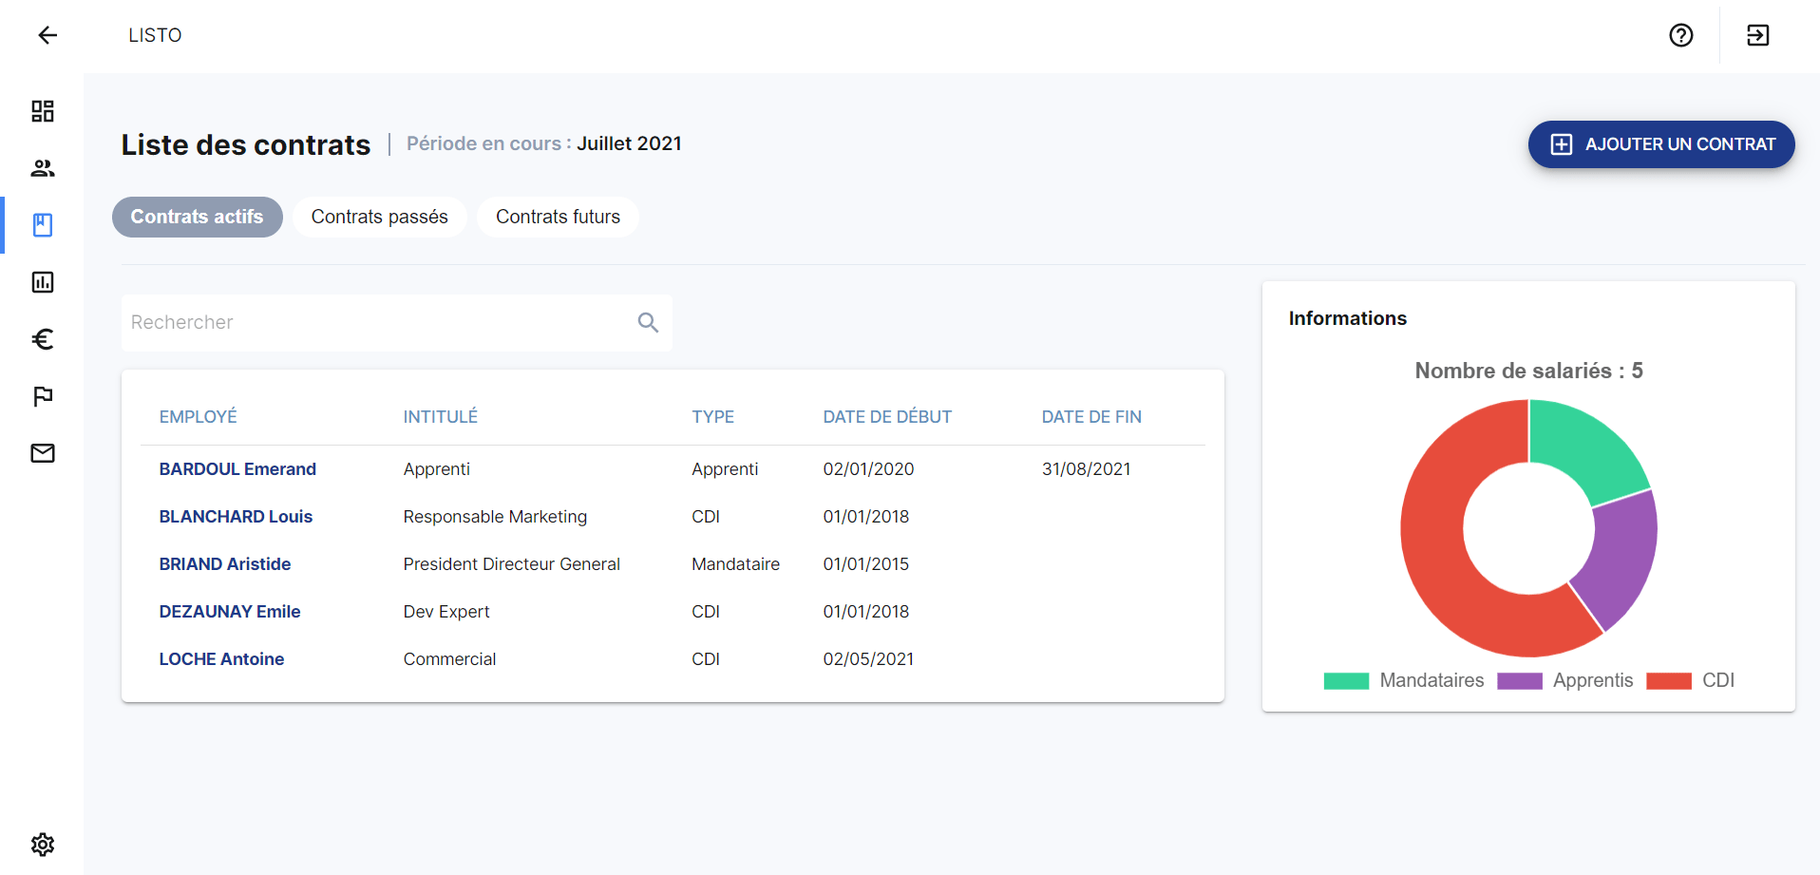Image resolution: width=1820 pixels, height=875 pixels.
Task: Switch to Contrats futurs tab
Action: [558, 217]
